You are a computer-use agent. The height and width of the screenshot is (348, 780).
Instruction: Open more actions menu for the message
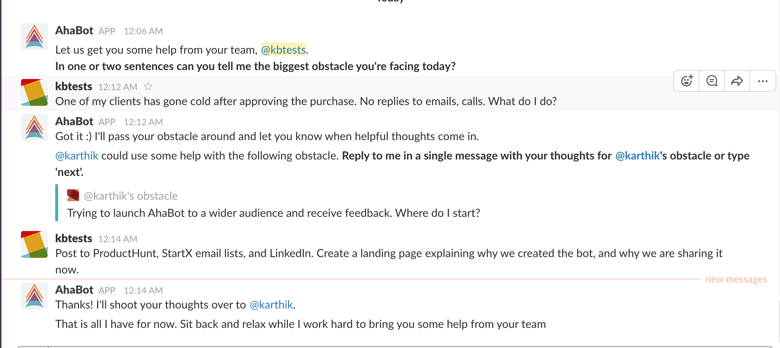point(762,81)
